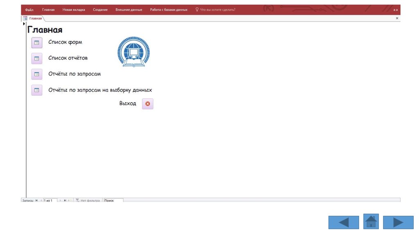Open Отчёты по запросам на выборку данных icon
The height and width of the screenshot is (235, 419).
(37, 90)
